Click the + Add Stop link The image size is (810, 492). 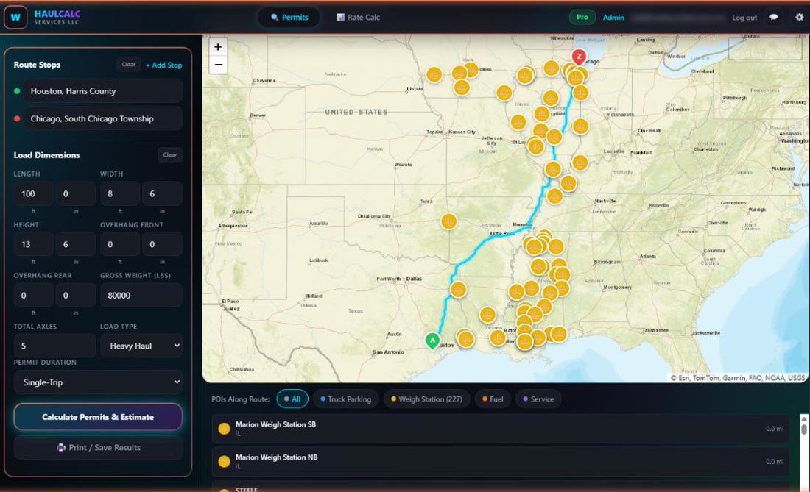point(163,65)
